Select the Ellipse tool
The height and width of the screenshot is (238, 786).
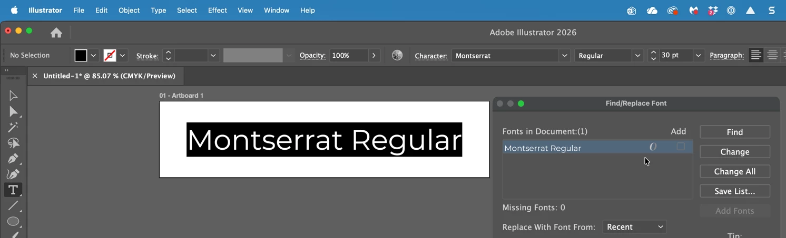(x=13, y=221)
